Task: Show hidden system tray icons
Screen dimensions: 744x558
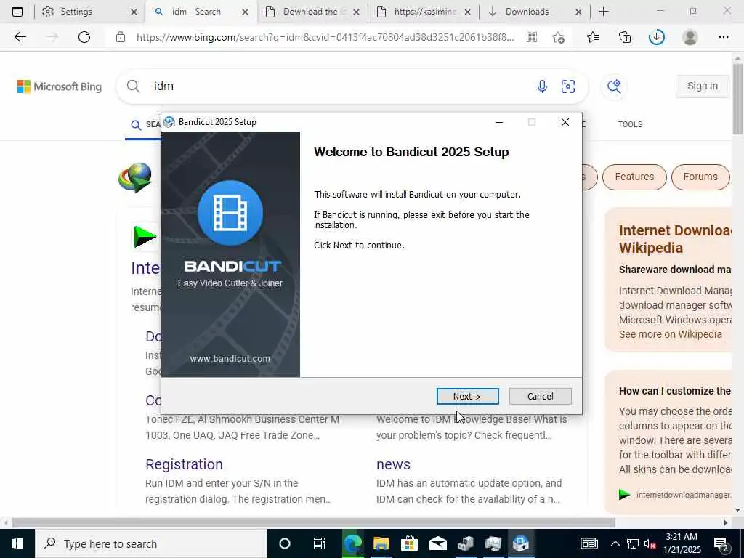Action: (x=615, y=543)
